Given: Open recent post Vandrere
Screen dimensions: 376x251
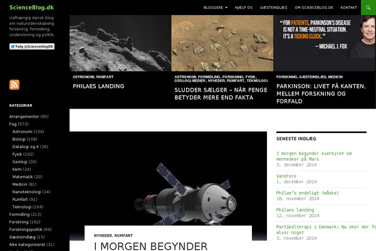Looking at the screenshot, I should point(286,176).
